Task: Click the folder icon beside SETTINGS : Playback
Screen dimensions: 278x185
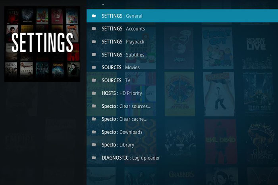Action: coord(94,42)
